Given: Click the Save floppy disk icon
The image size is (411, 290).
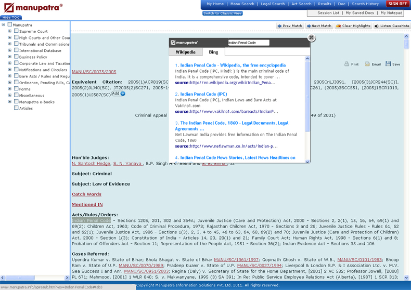Looking at the screenshot, I should coord(388,63).
